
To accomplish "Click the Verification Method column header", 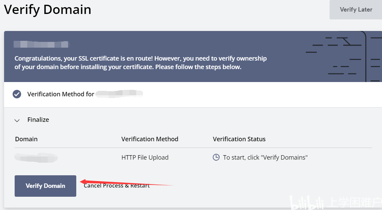I will tap(150, 139).
